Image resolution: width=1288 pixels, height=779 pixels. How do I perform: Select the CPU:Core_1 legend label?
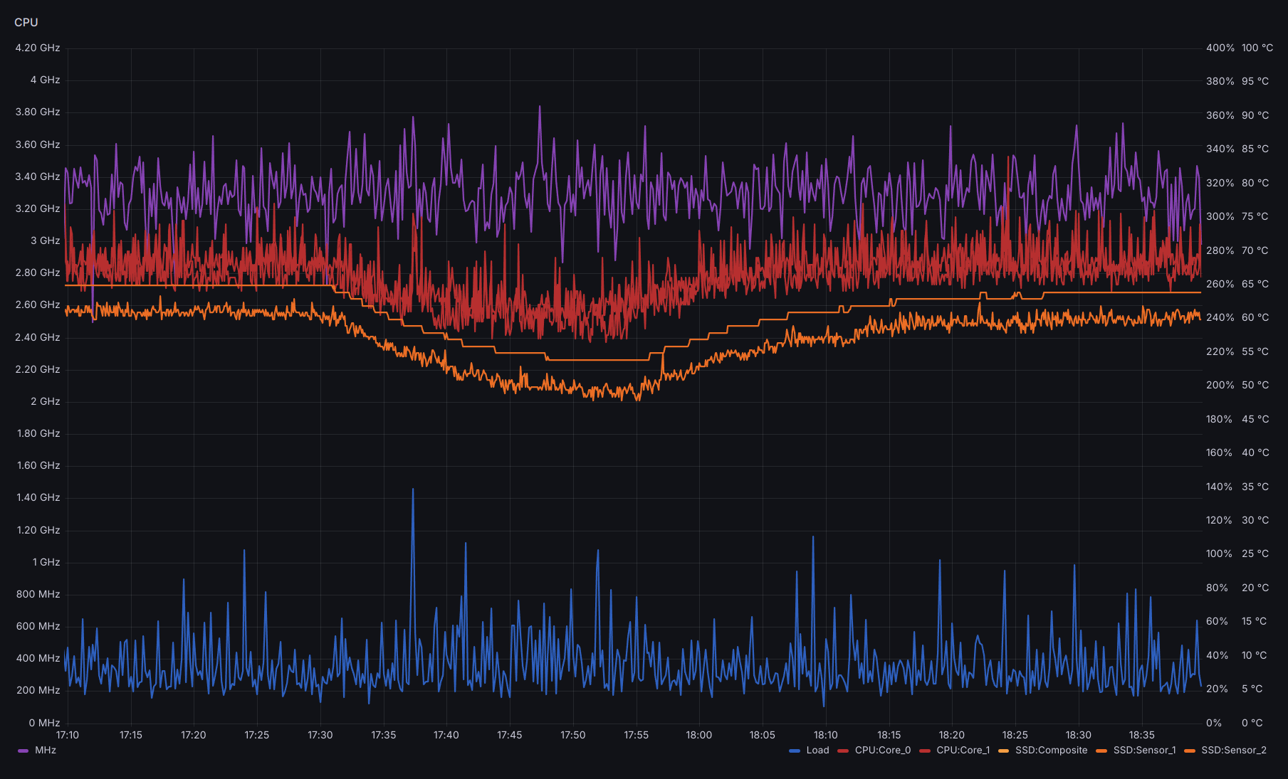tap(963, 750)
